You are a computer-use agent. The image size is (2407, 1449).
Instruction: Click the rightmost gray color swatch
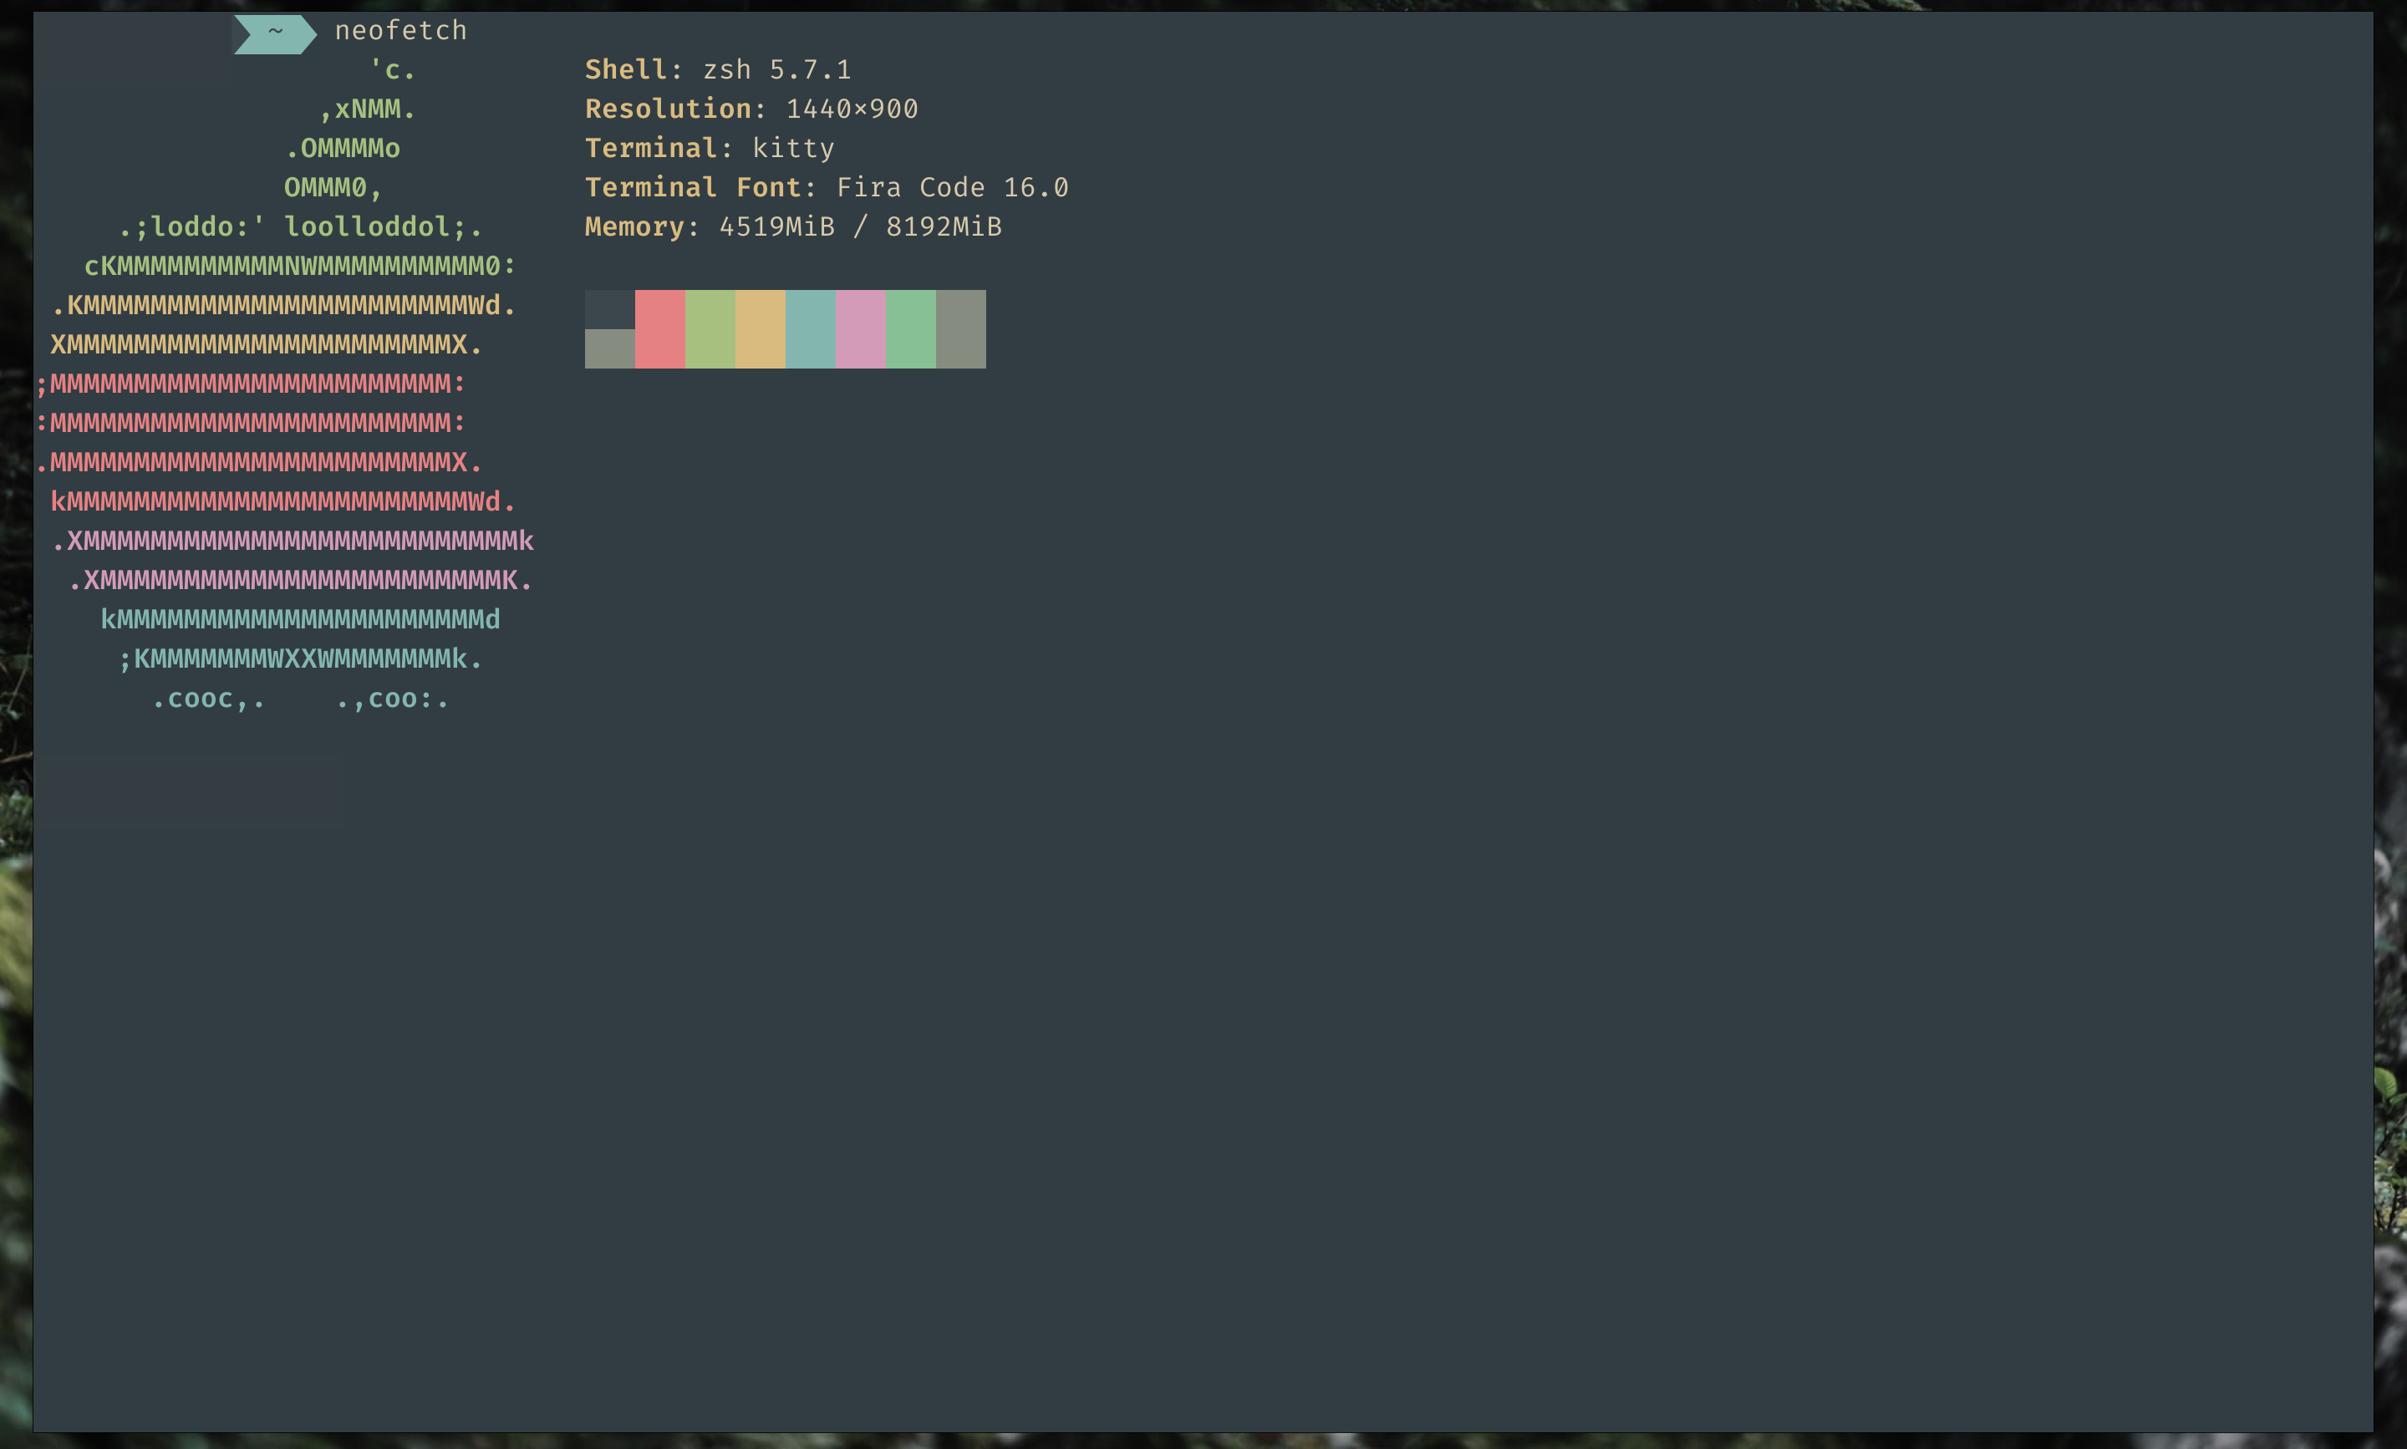tap(961, 329)
